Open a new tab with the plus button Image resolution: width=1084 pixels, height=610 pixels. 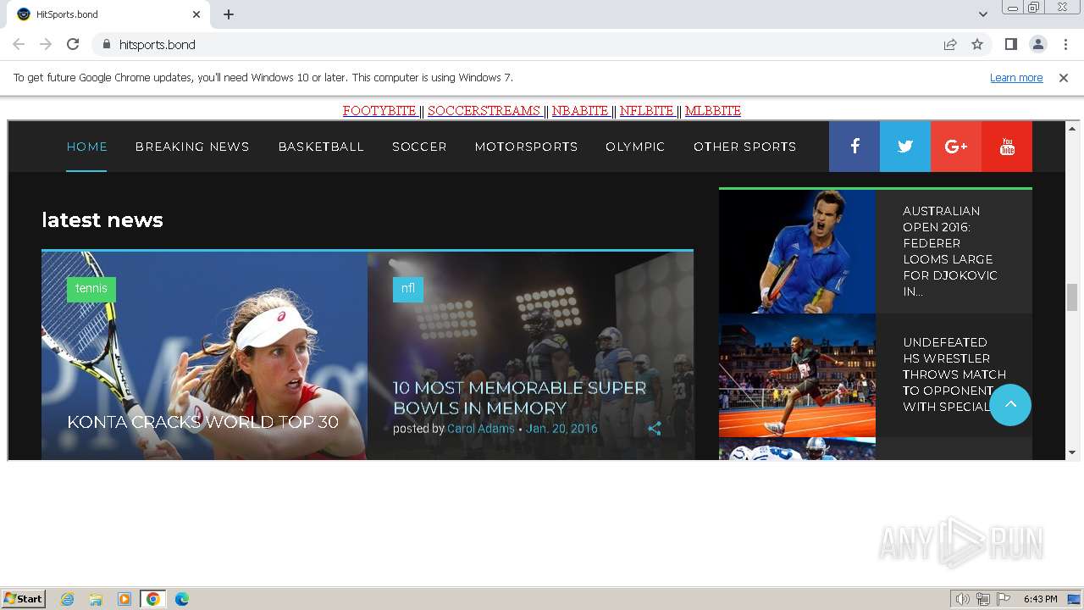point(229,14)
